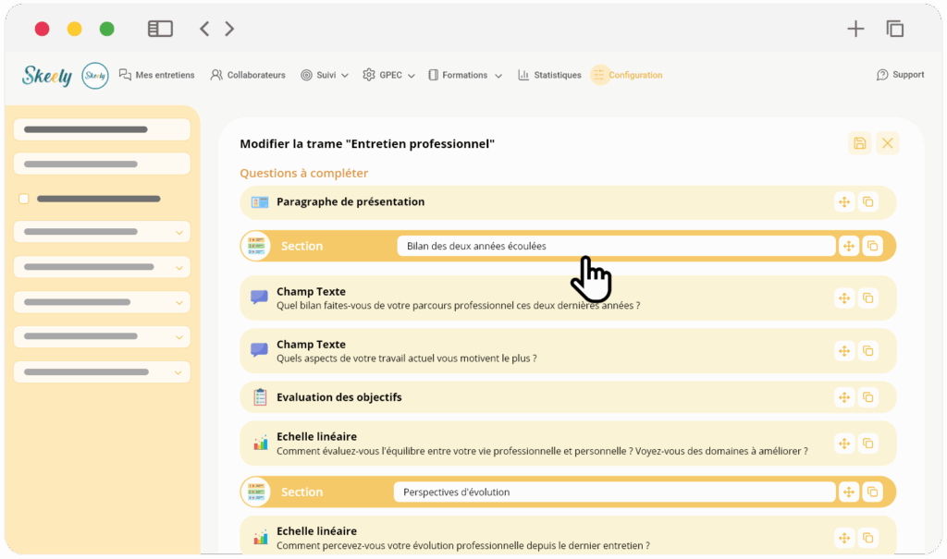947x559 pixels.
Task: Click the Skeely wordmark logo
Action: (47, 76)
